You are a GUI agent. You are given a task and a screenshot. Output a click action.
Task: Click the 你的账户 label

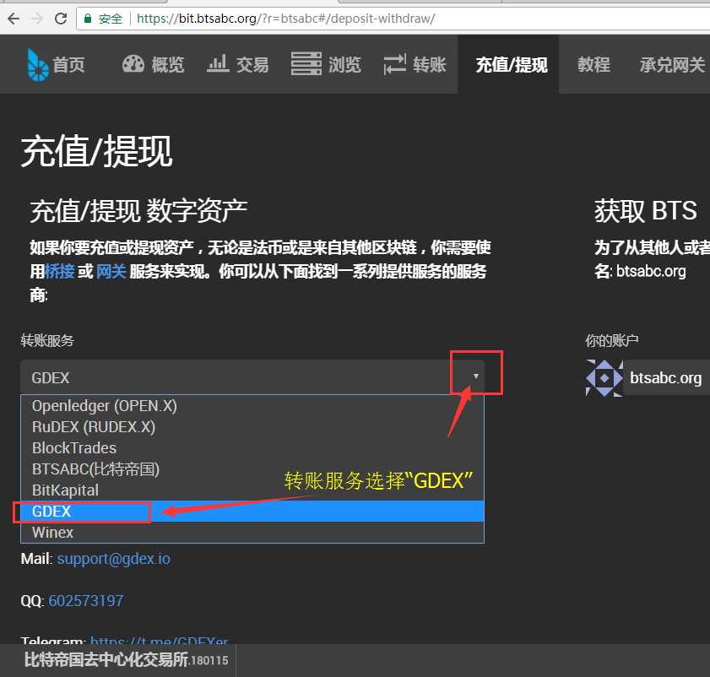click(x=612, y=340)
